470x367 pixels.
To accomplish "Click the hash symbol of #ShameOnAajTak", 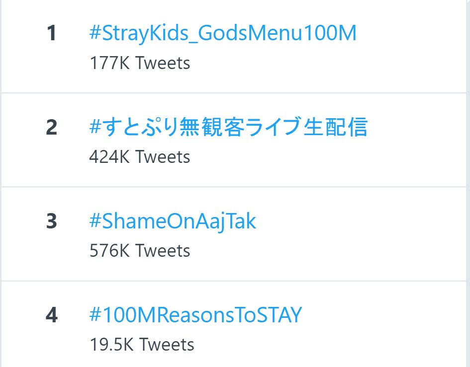I will coord(95,221).
